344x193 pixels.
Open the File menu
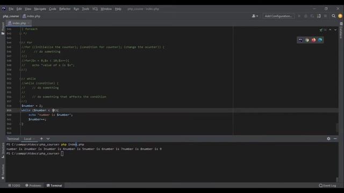(x=11, y=9)
